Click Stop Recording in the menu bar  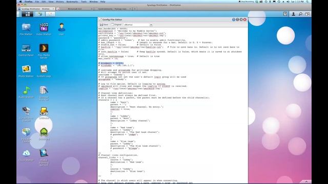(x=246, y=2)
